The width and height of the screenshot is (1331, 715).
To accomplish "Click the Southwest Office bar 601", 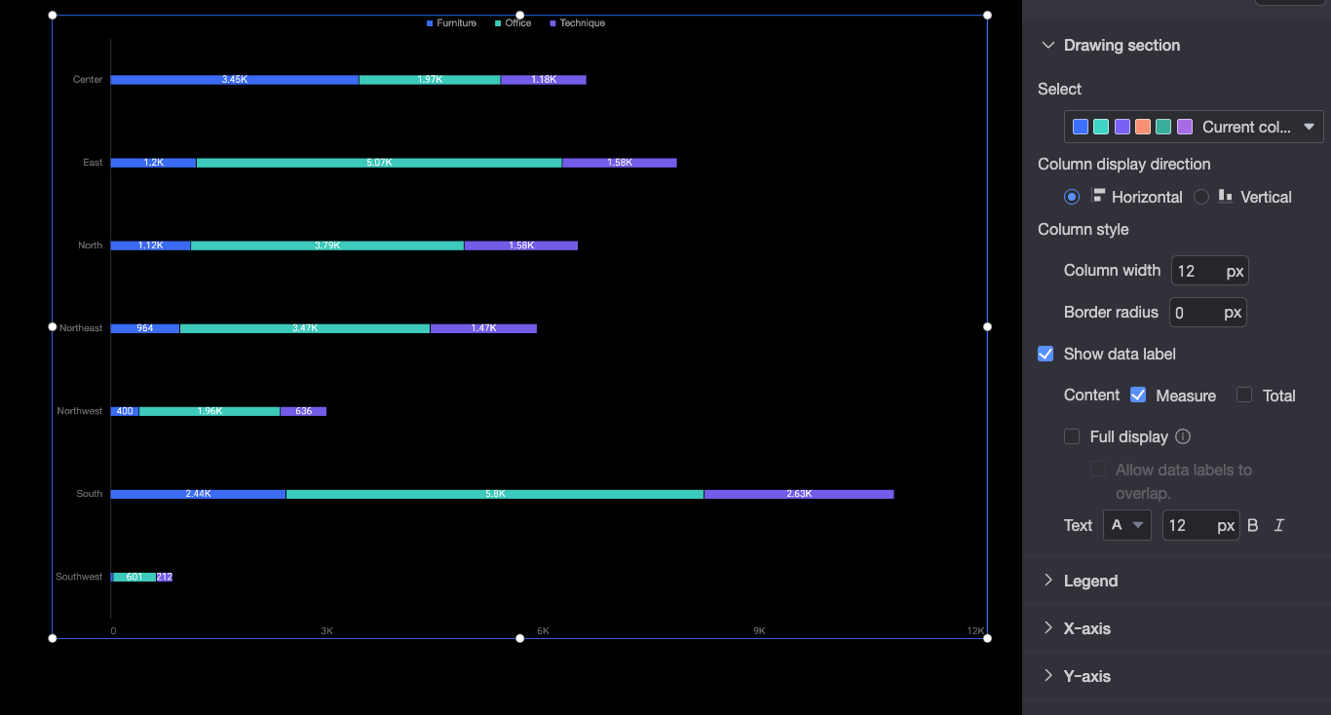I will 134,577.
